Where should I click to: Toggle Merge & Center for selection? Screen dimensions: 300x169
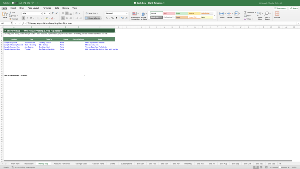pyautogui.click(x=93, y=18)
